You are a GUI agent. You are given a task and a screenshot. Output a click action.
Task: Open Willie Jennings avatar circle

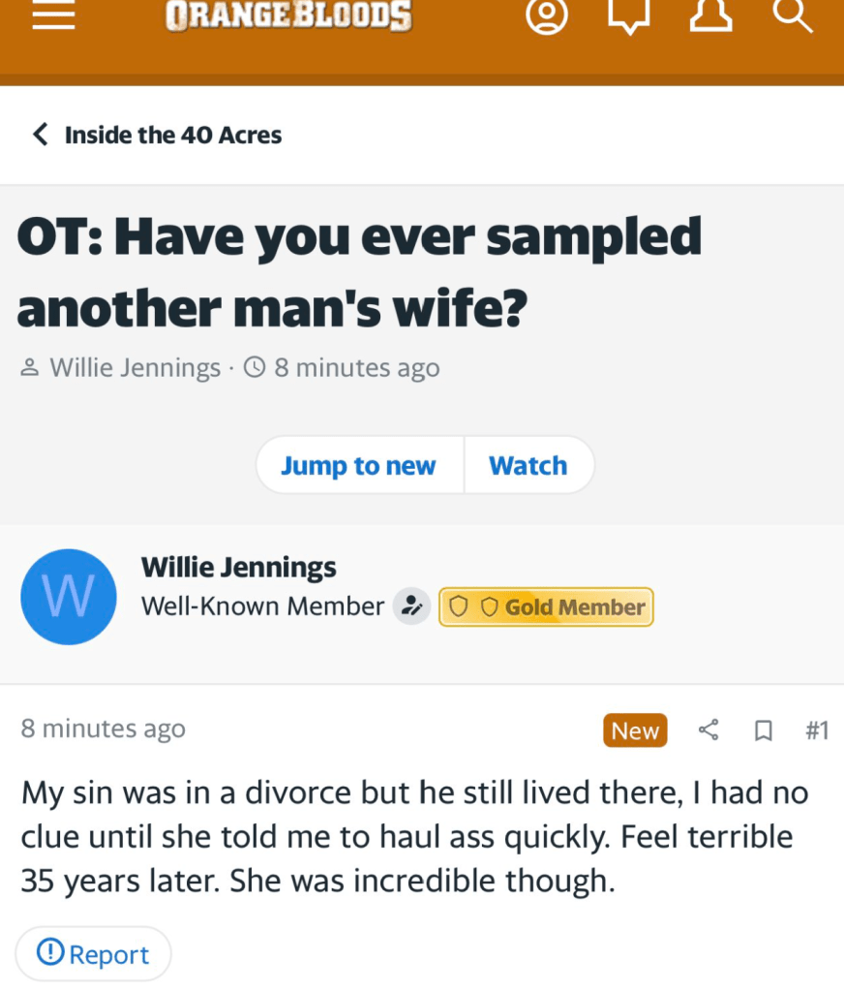pyautogui.click(x=69, y=597)
